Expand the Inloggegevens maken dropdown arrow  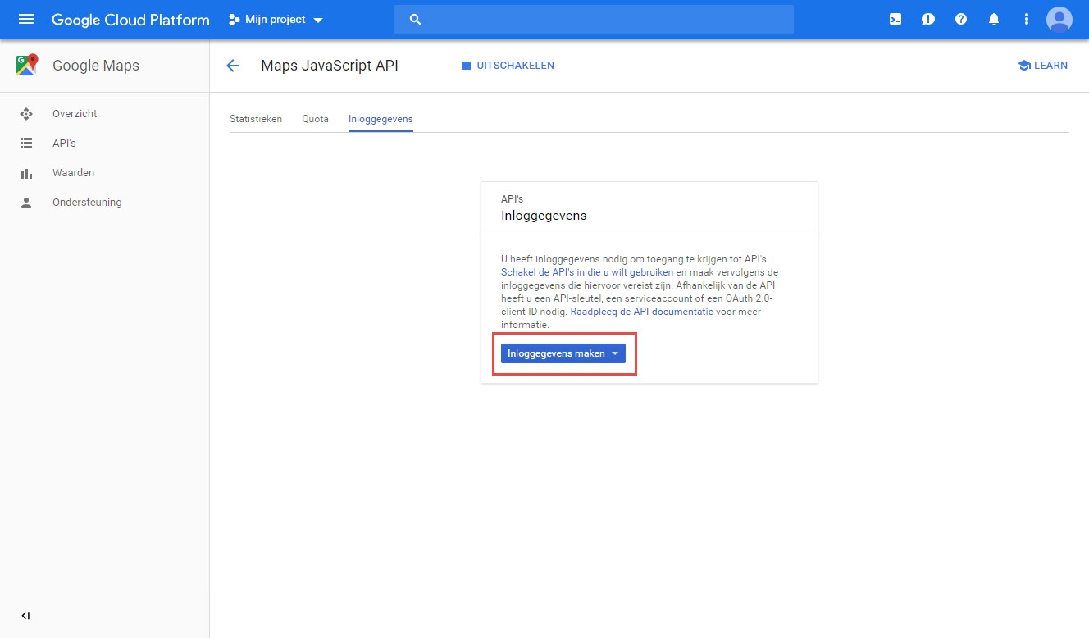[615, 353]
